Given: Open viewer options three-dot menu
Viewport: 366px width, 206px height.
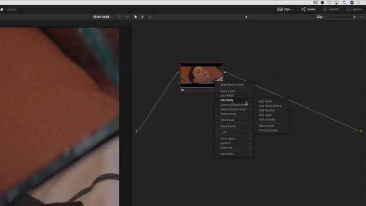Looking at the screenshot, I should (127, 17).
